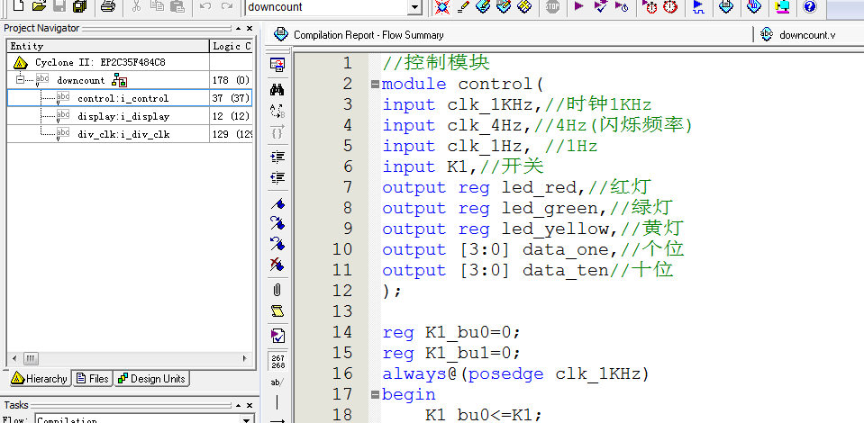The image size is (864, 423).
Task: Detach the editor window using the top sidebar icon
Action: pos(277,65)
